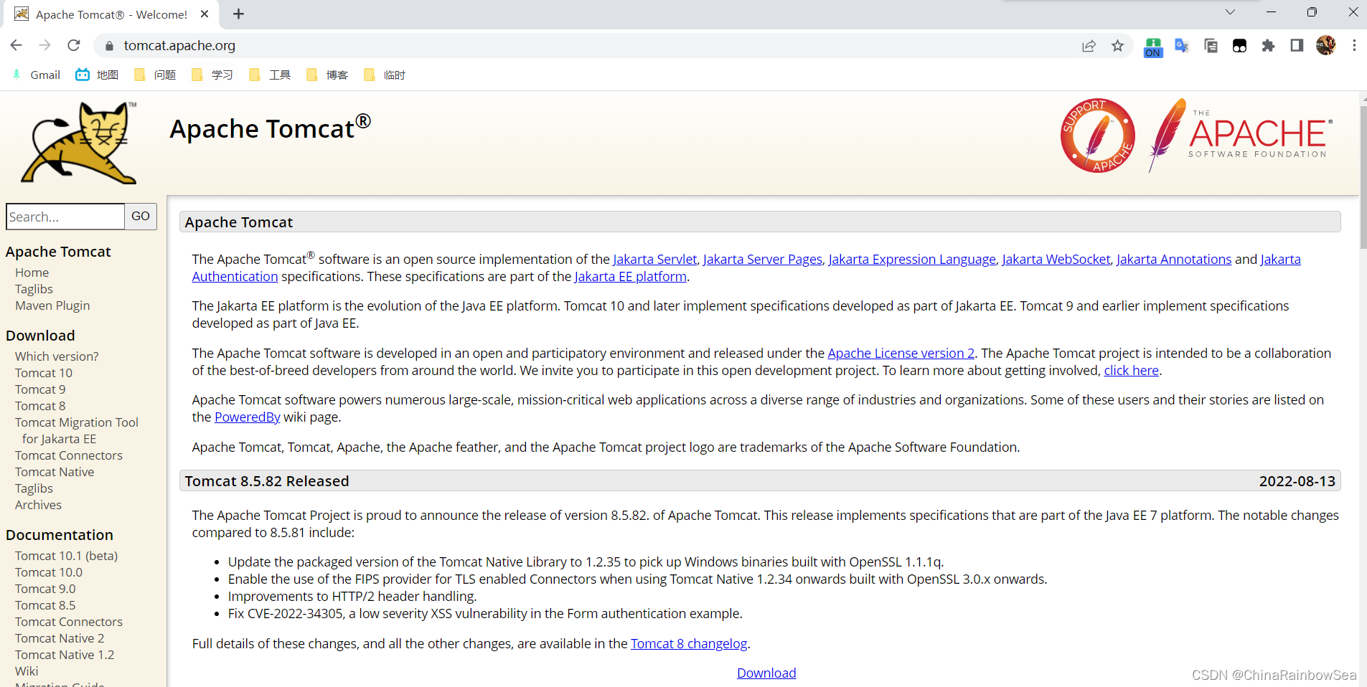
Task: Open the Chrome profile avatar
Action: pos(1325,45)
